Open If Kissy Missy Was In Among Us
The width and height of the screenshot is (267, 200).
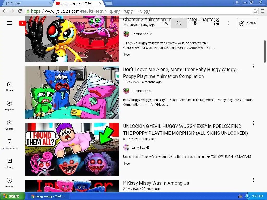tap(156, 183)
